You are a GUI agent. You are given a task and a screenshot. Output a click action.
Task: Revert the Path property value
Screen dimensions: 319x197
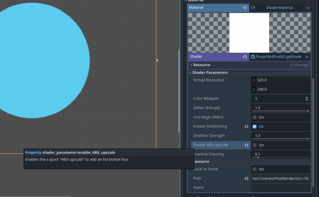(x=246, y=179)
